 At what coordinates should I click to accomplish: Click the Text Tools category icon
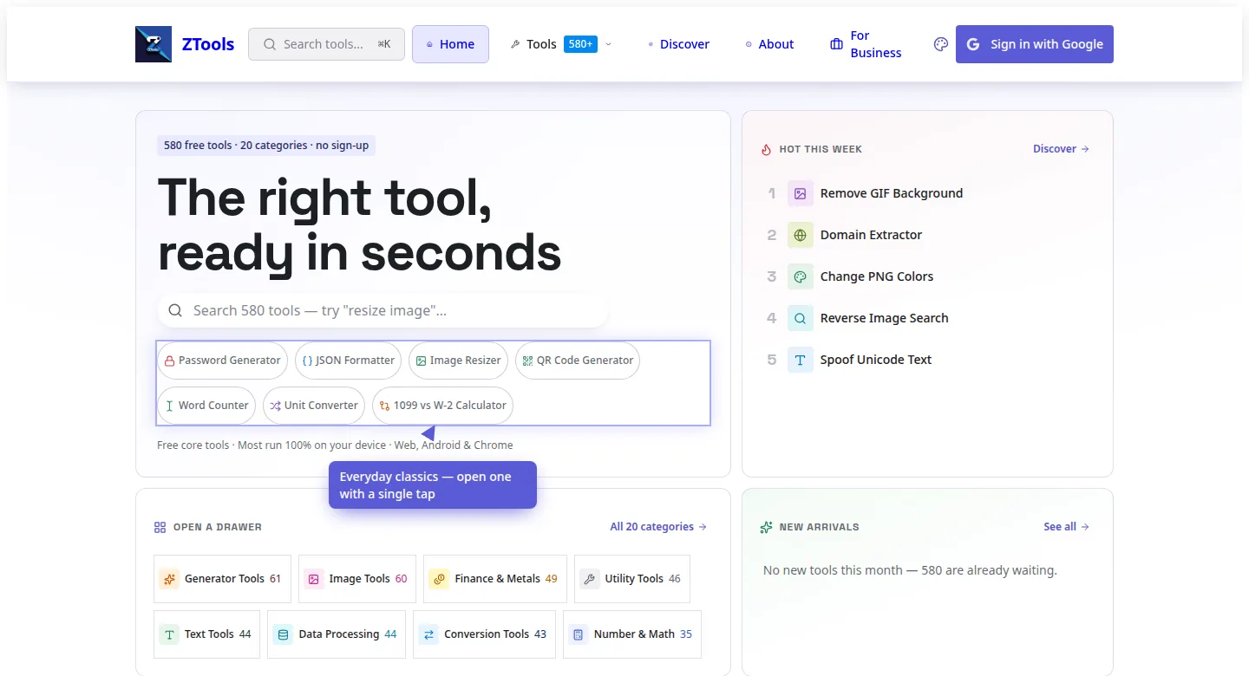click(x=169, y=634)
